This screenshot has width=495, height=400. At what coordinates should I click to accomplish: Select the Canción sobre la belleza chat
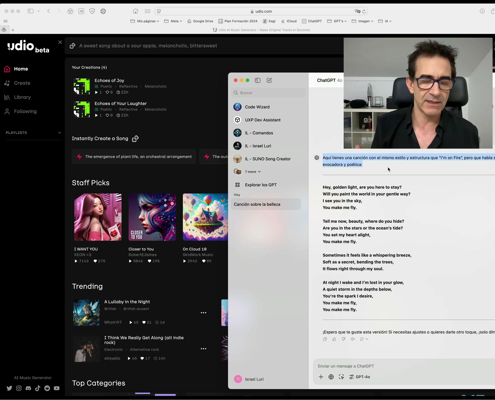click(266, 204)
